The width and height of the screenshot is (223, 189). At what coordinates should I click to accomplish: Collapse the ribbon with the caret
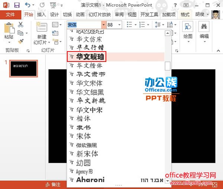click(x=218, y=50)
